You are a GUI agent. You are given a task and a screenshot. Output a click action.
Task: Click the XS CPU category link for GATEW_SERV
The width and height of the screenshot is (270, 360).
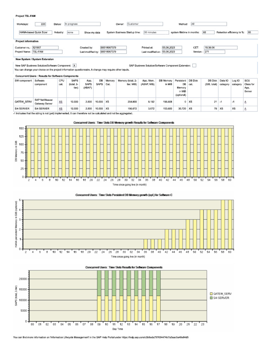click(x=60, y=102)
